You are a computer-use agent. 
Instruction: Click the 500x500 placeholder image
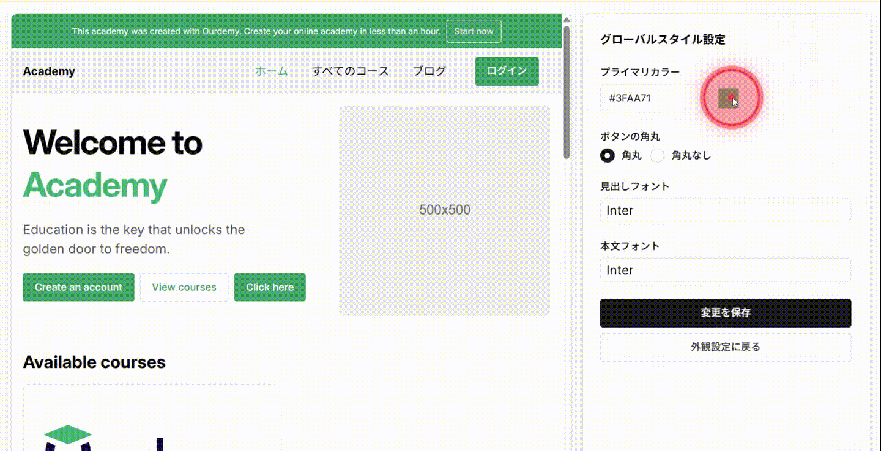tap(444, 210)
